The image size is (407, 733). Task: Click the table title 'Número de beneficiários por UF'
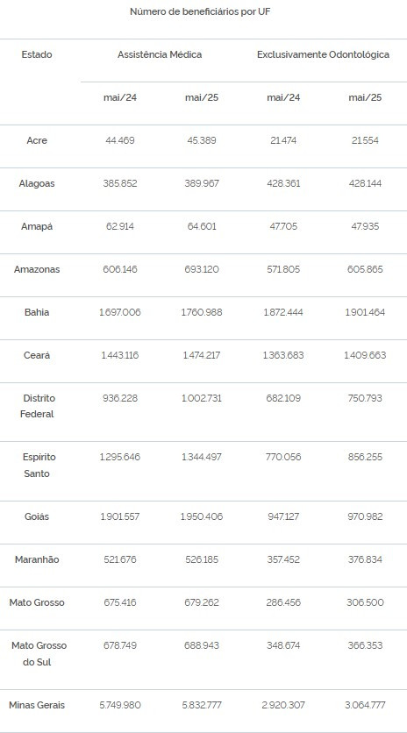coord(200,12)
